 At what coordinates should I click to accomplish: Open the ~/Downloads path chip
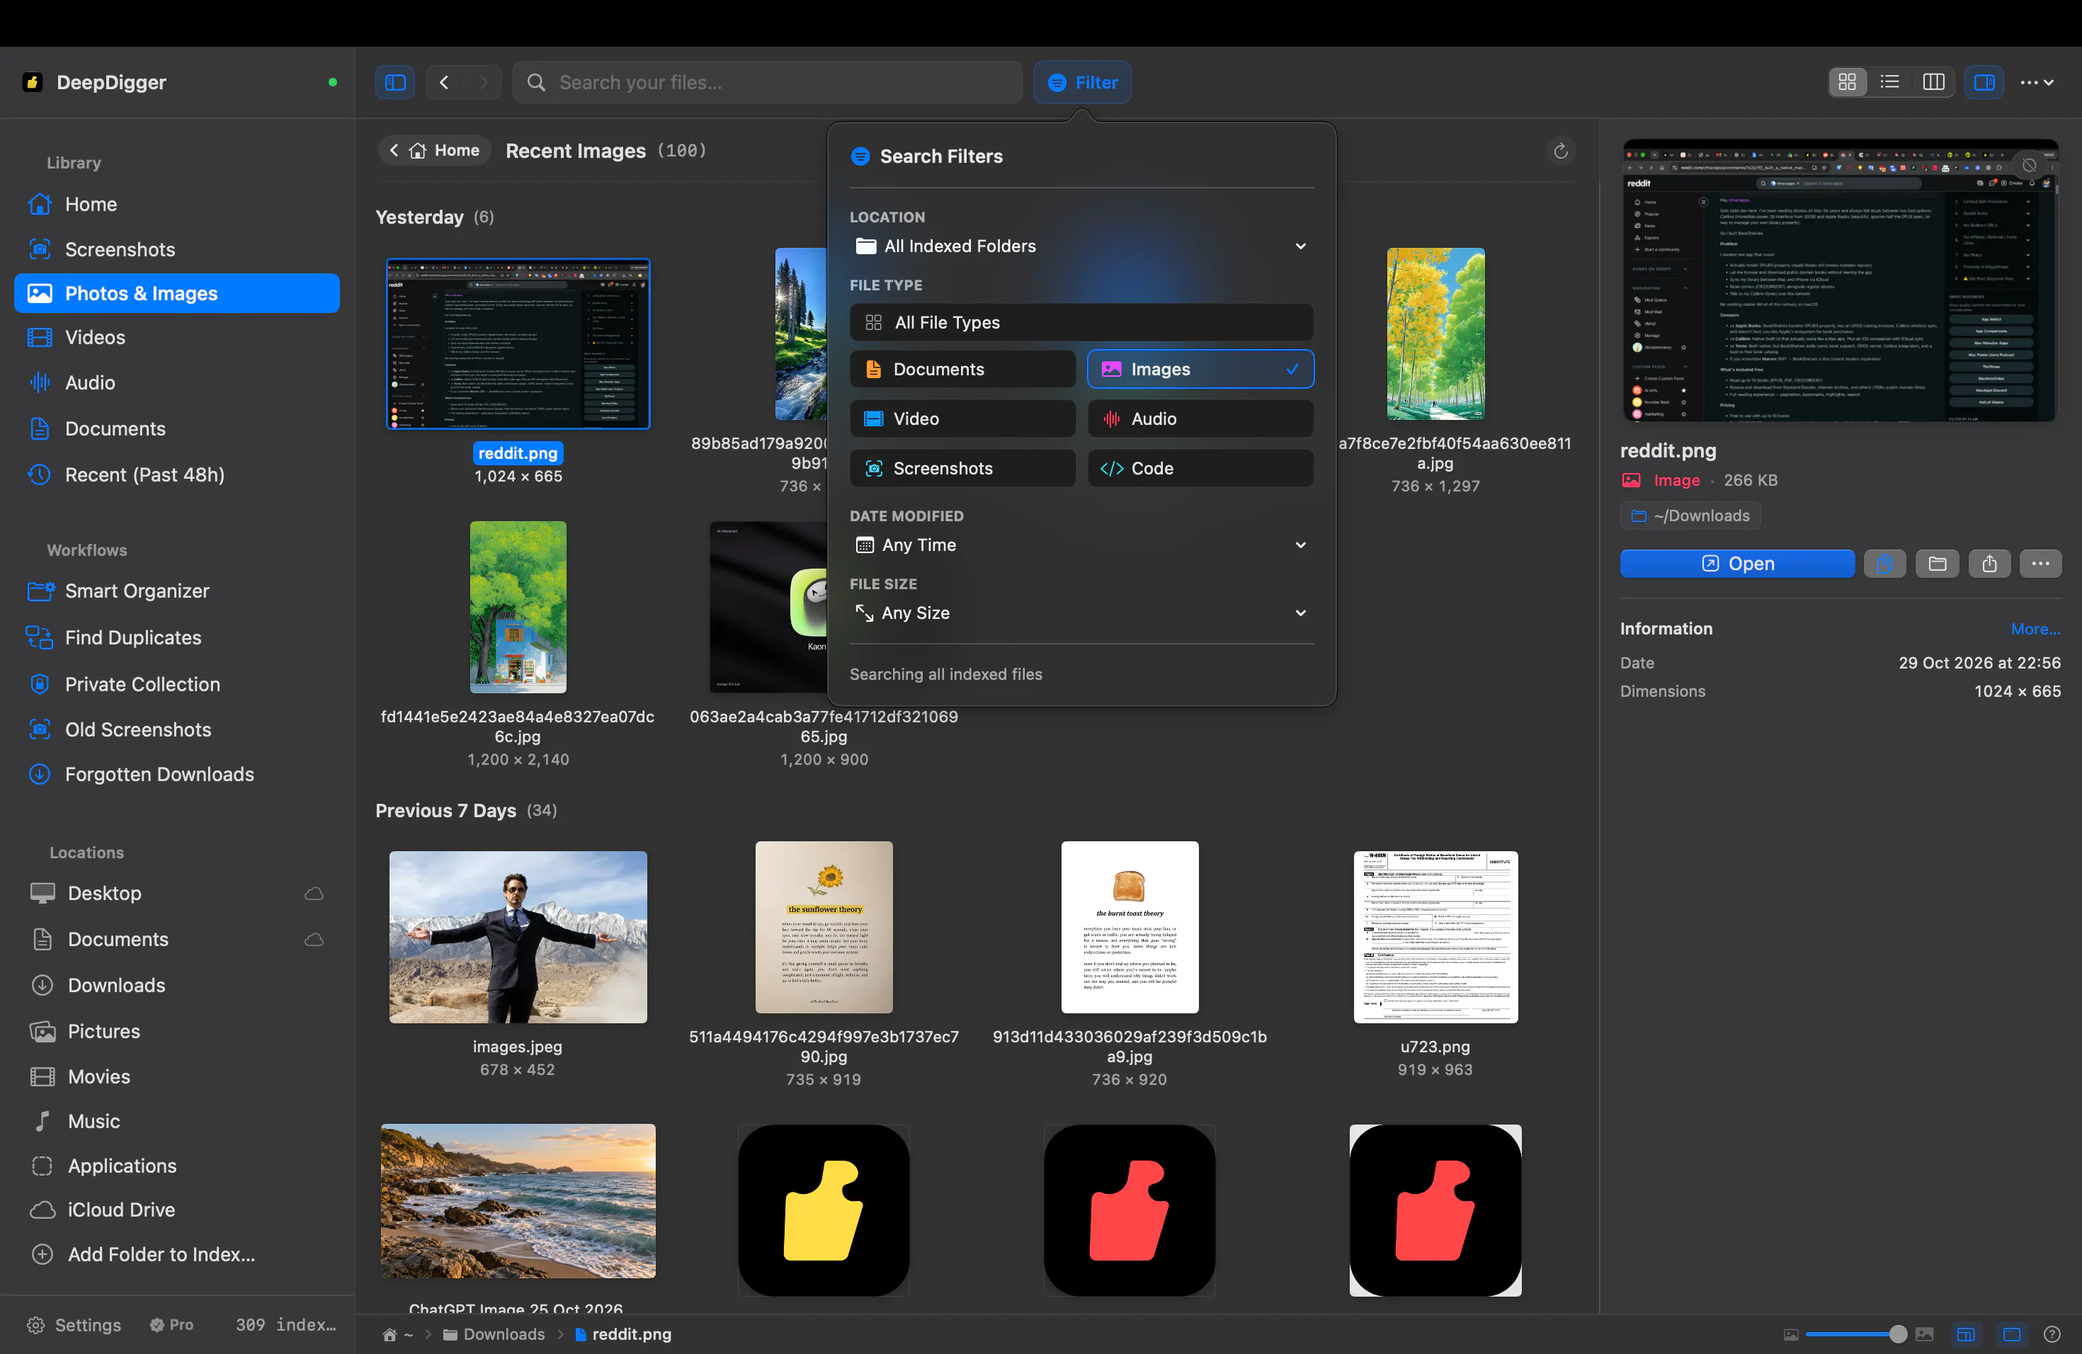tap(1690, 516)
